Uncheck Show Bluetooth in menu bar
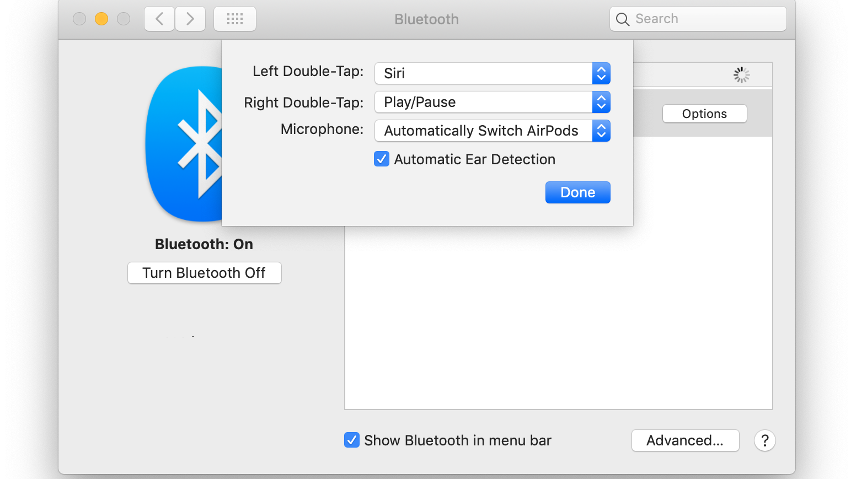This screenshot has height=479, width=851. pos(351,440)
